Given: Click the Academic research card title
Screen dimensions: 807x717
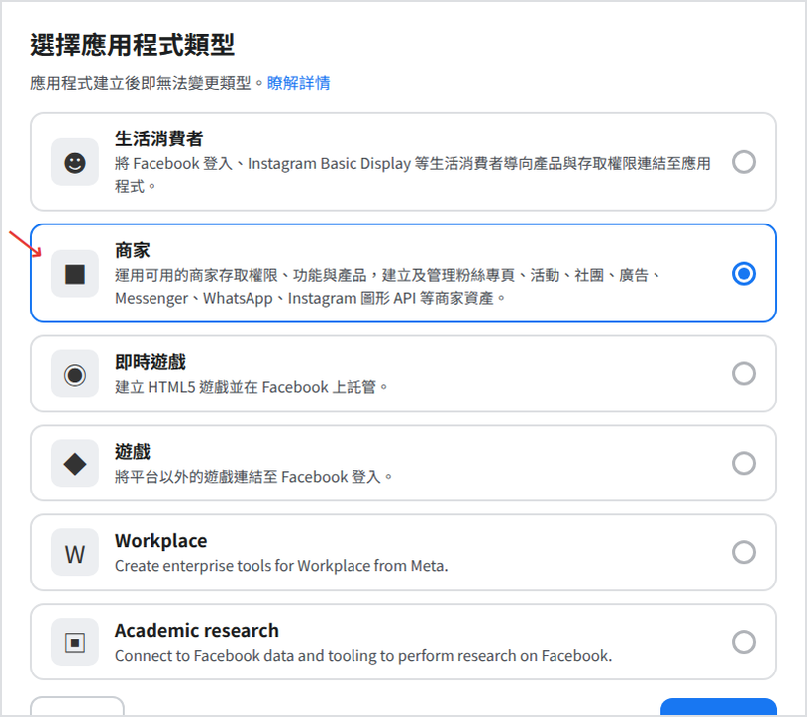Looking at the screenshot, I should pyautogui.click(x=197, y=631).
